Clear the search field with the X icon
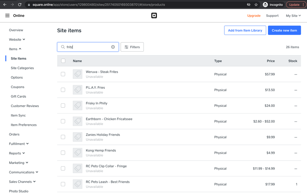307x193 pixels. pos(113,47)
